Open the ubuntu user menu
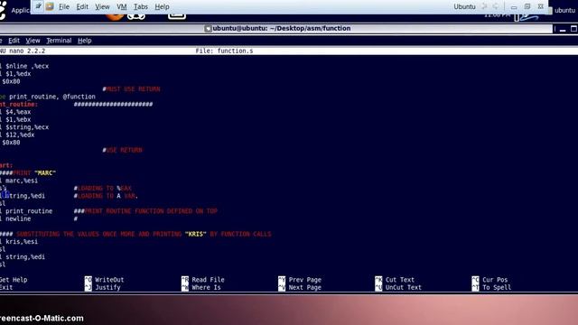The image size is (578, 325). pos(564,10)
